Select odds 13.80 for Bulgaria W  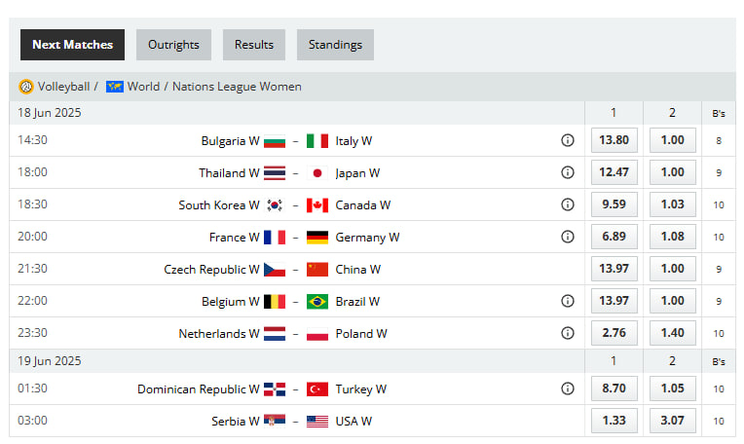pos(614,140)
